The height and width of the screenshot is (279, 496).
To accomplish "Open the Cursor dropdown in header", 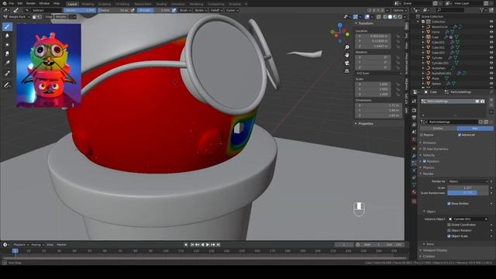I will tap(232, 10).
